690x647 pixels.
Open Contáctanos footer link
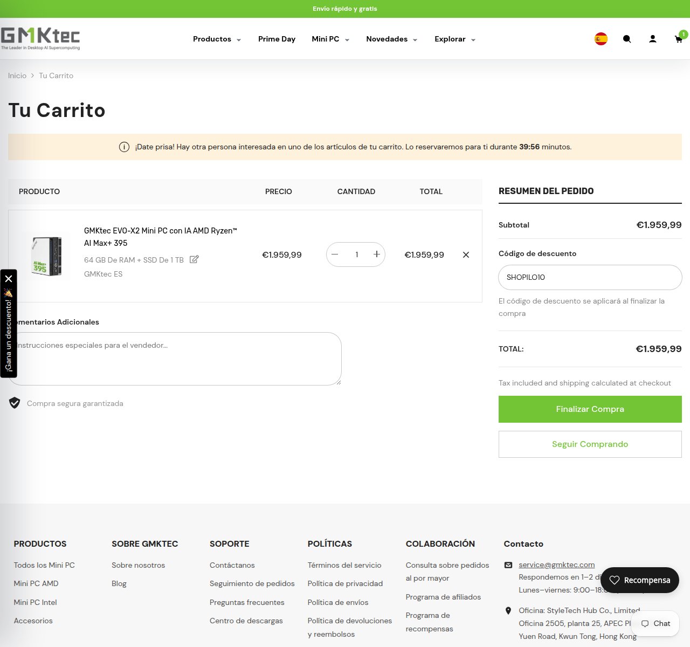(232, 565)
